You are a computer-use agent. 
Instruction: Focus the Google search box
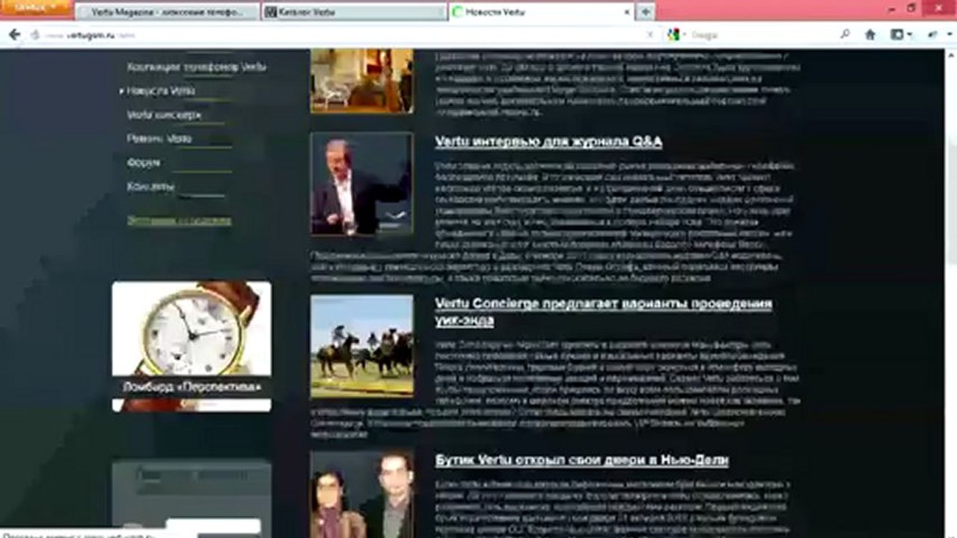point(762,35)
